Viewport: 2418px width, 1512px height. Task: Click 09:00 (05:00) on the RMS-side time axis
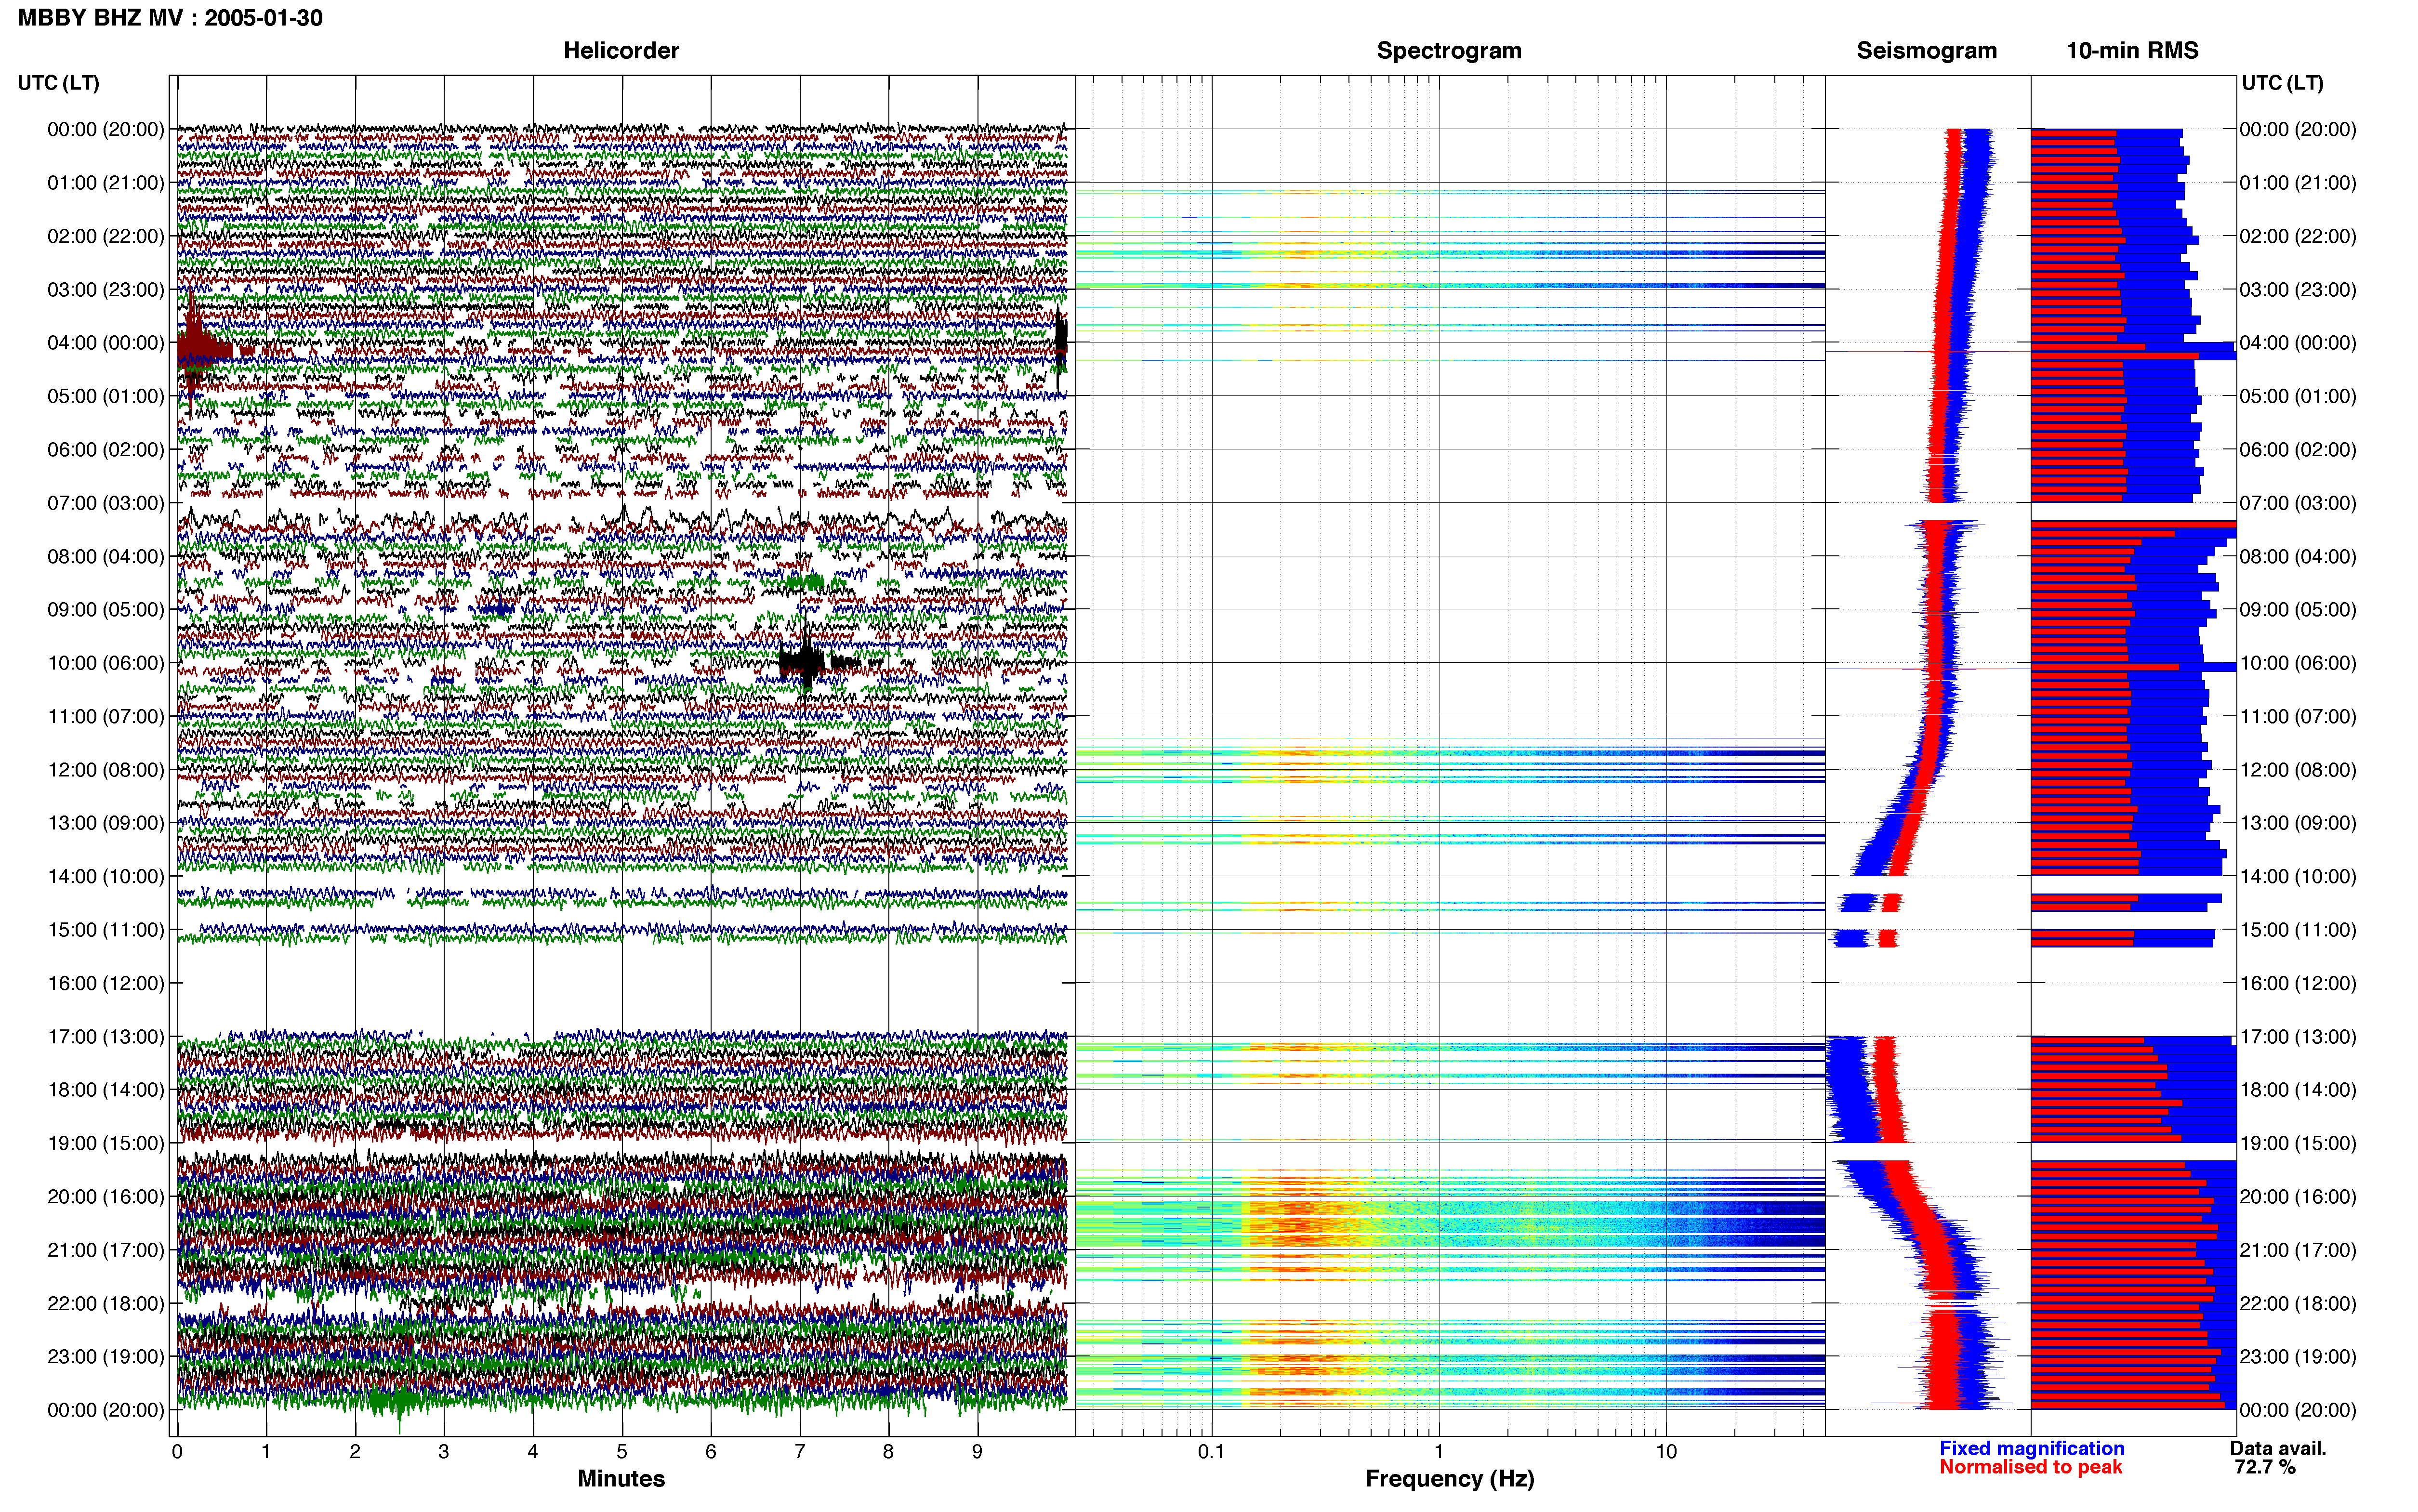click(2298, 610)
